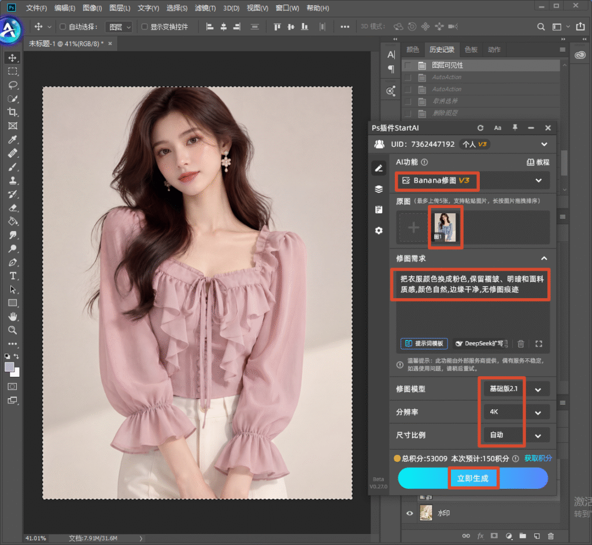Viewport: 592px width, 545px height.
Task: Click the plus box to add image
Action: click(x=413, y=227)
